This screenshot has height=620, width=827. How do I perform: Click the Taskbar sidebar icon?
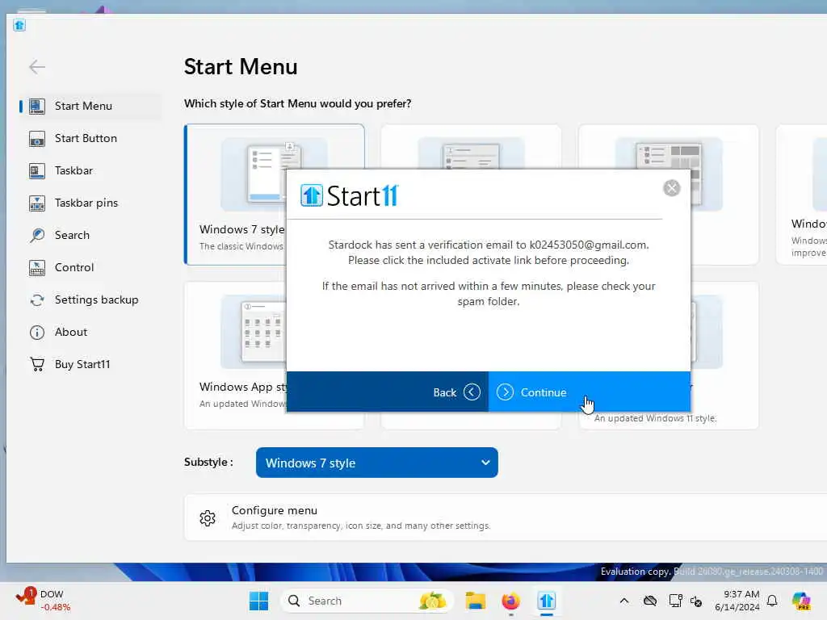click(x=37, y=171)
